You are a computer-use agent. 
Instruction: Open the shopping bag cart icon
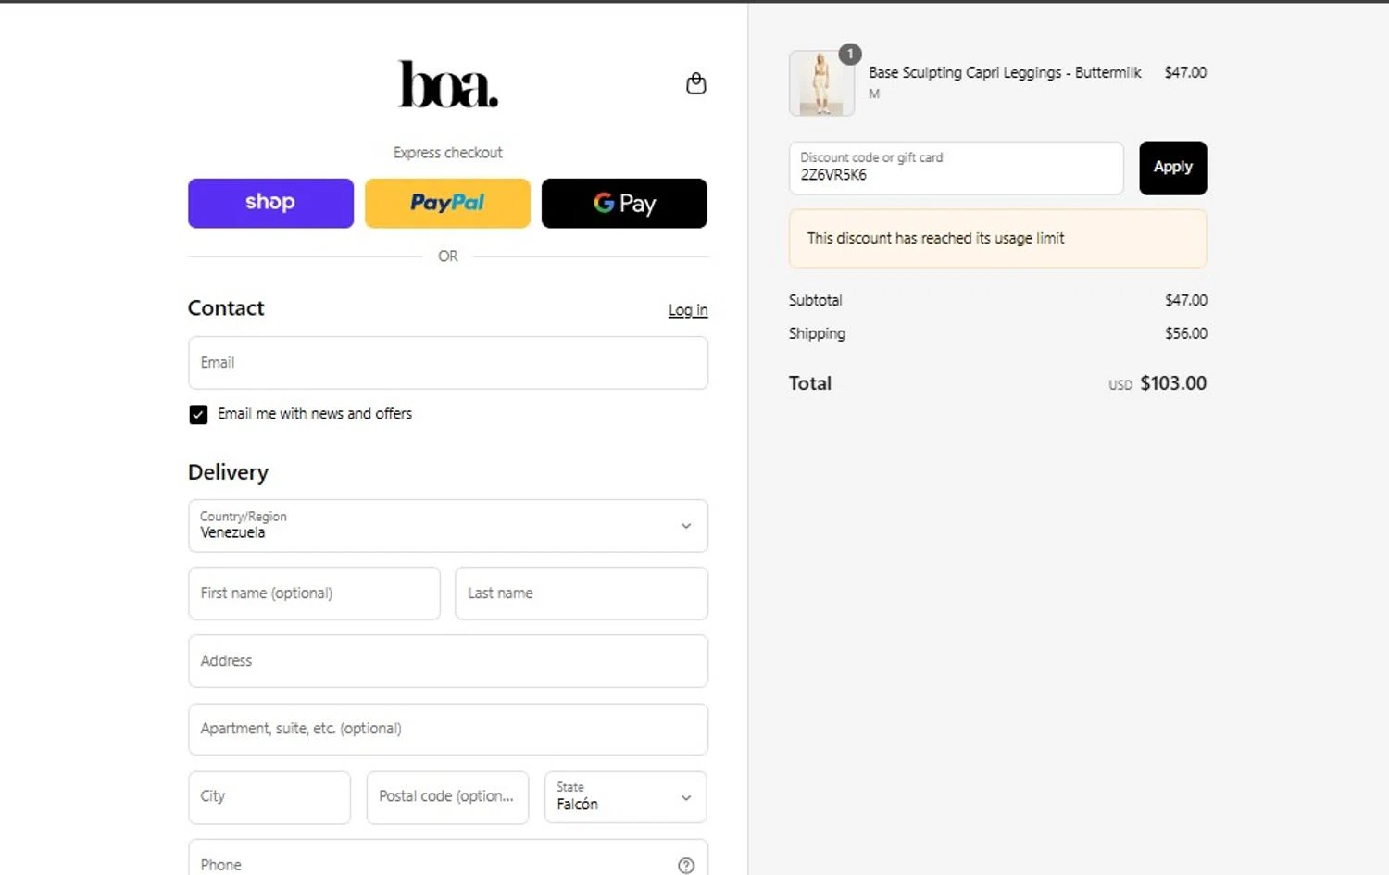click(x=696, y=83)
